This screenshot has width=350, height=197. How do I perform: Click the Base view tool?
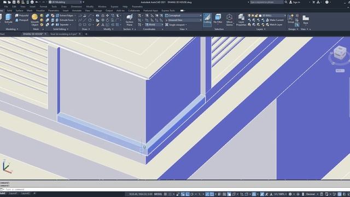(x=306, y=20)
